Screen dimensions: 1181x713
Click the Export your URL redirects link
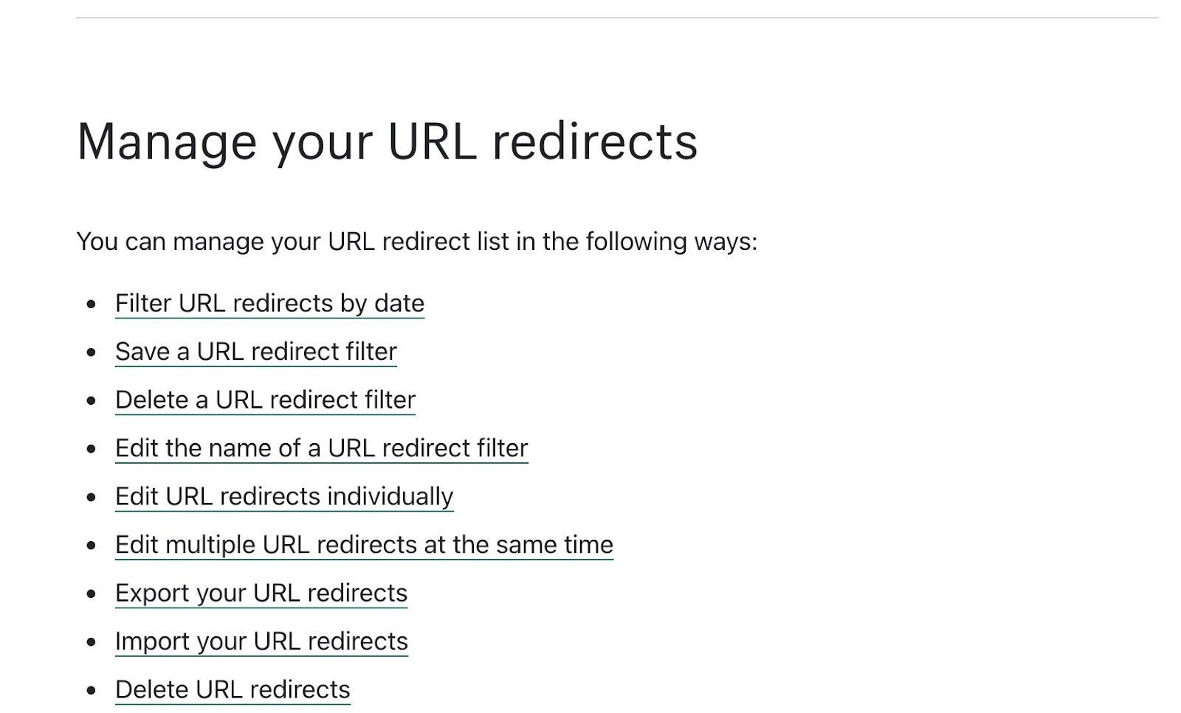click(x=261, y=594)
